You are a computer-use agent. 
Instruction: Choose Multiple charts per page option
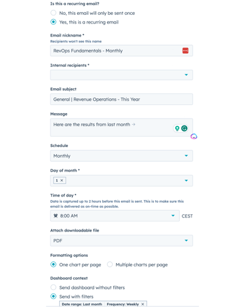pos(110,264)
